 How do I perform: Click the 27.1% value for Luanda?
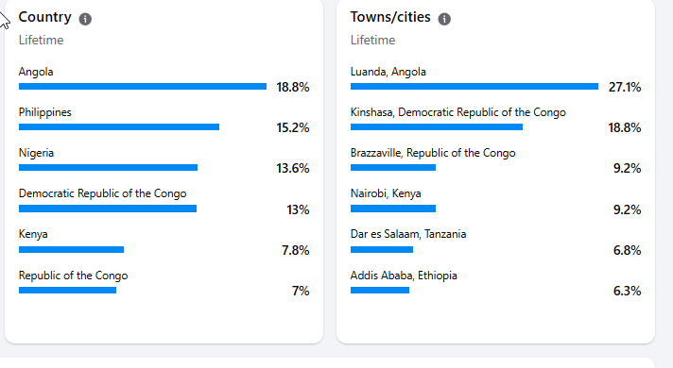coord(625,88)
